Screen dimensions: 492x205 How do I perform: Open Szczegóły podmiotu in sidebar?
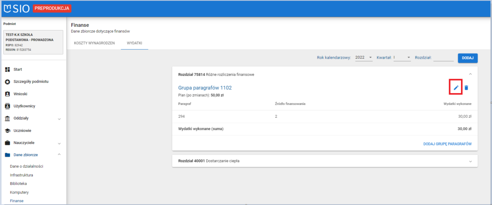coord(31,82)
